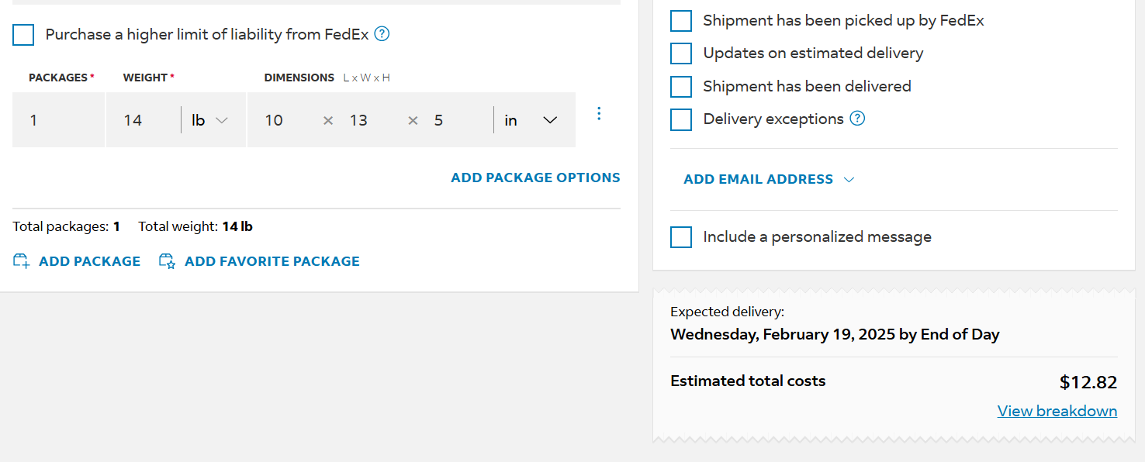Toggle the Delivery exceptions checkbox
This screenshot has height=462, width=1145.
pyautogui.click(x=681, y=119)
